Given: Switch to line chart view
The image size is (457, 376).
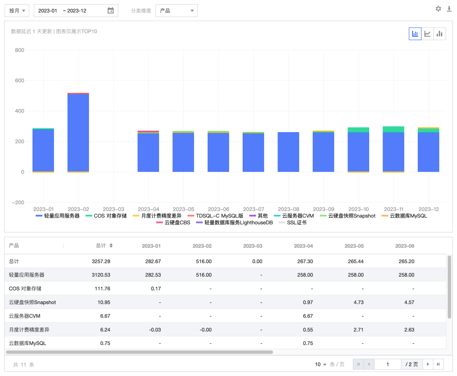Looking at the screenshot, I should point(428,34).
